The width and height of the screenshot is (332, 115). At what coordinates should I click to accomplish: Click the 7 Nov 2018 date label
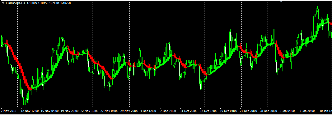(x=8, y=111)
